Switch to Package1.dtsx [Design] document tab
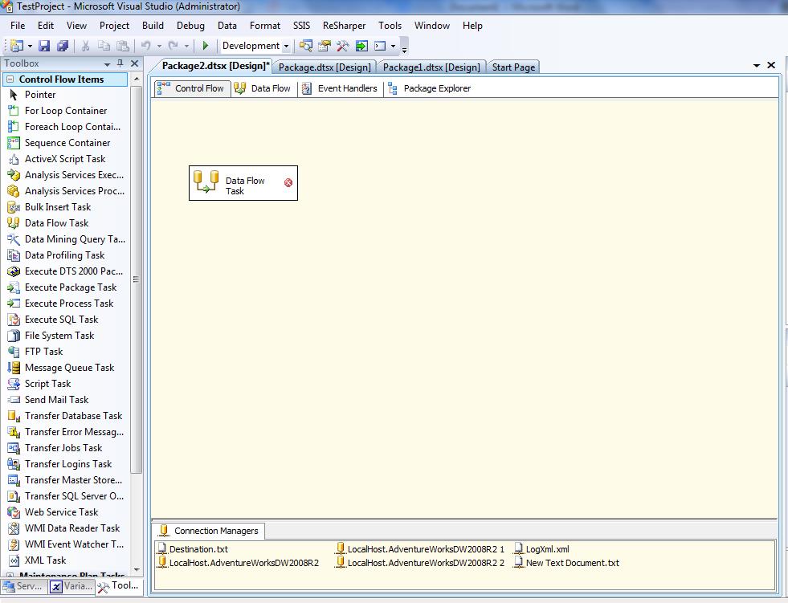 pos(431,67)
